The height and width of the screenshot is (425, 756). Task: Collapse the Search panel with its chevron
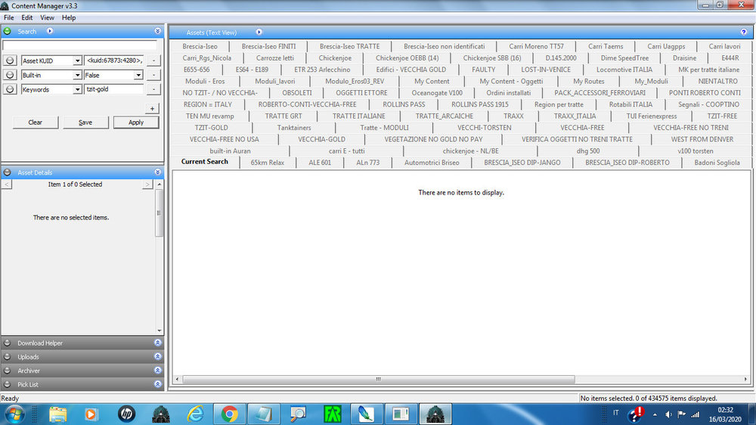158,31
